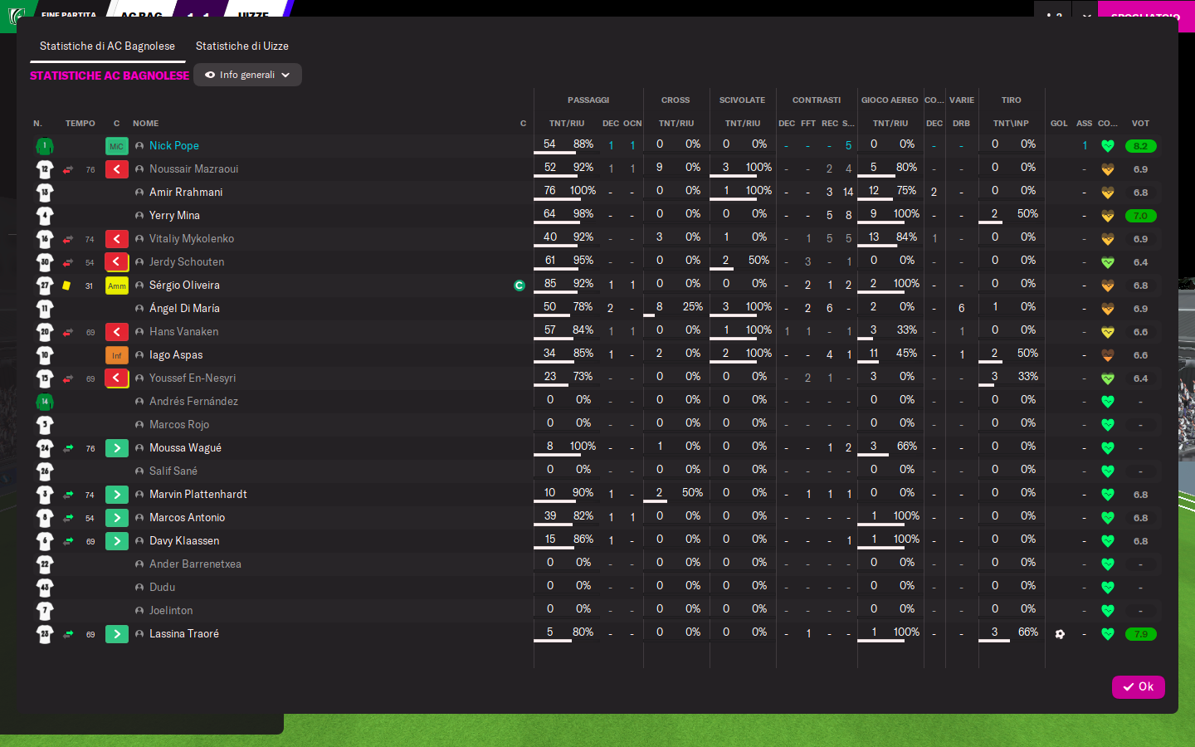Image resolution: width=1195 pixels, height=747 pixels.
Task: Click the yellow Amm badge beside Sérgio Oliveira
Action: coord(117,286)
